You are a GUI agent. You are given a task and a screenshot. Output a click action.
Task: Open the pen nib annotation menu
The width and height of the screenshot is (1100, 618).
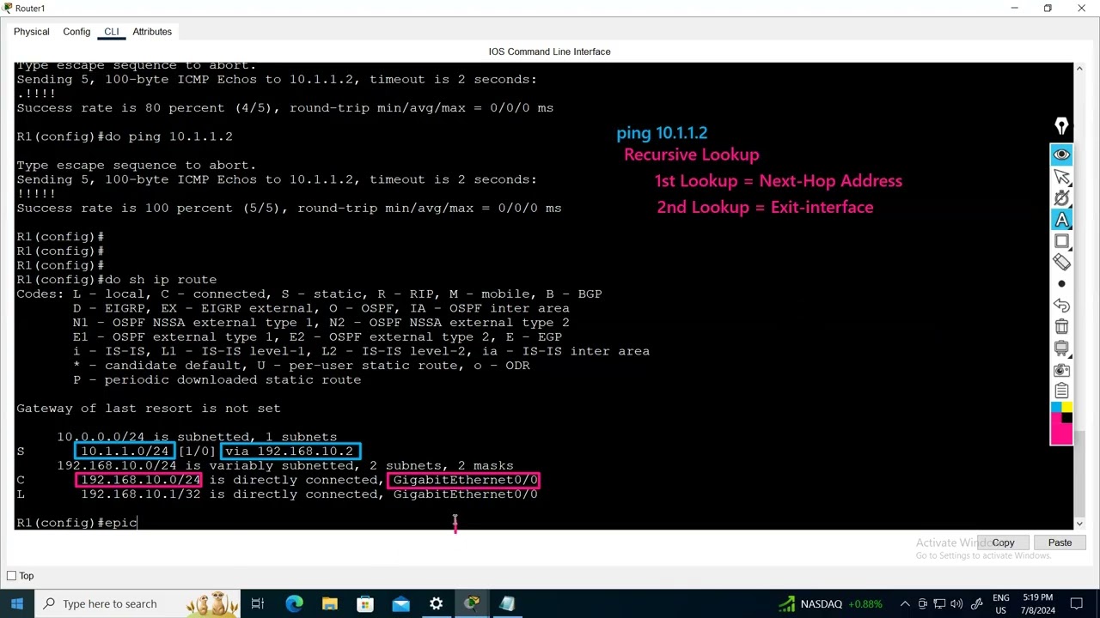1061,127
